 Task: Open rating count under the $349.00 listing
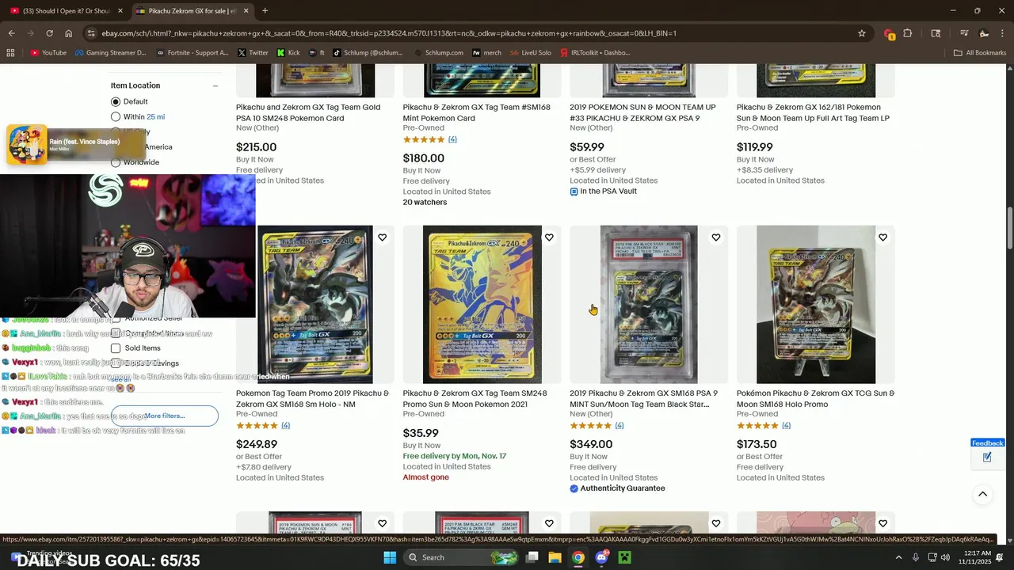619,426
